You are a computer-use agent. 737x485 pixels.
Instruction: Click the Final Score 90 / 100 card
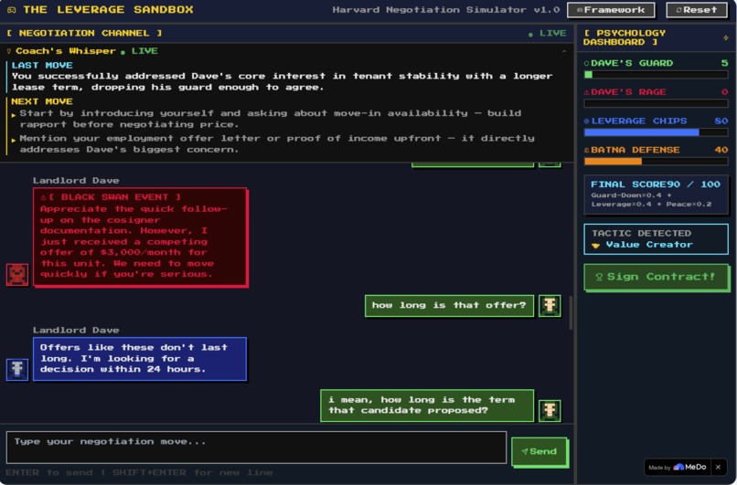point(656,195)
